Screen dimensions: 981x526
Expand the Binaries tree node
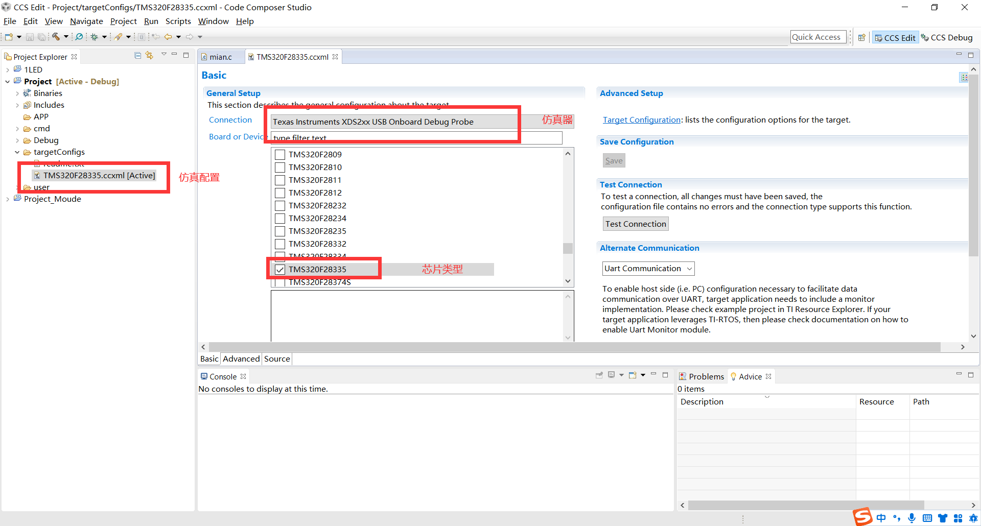point(17,93)
